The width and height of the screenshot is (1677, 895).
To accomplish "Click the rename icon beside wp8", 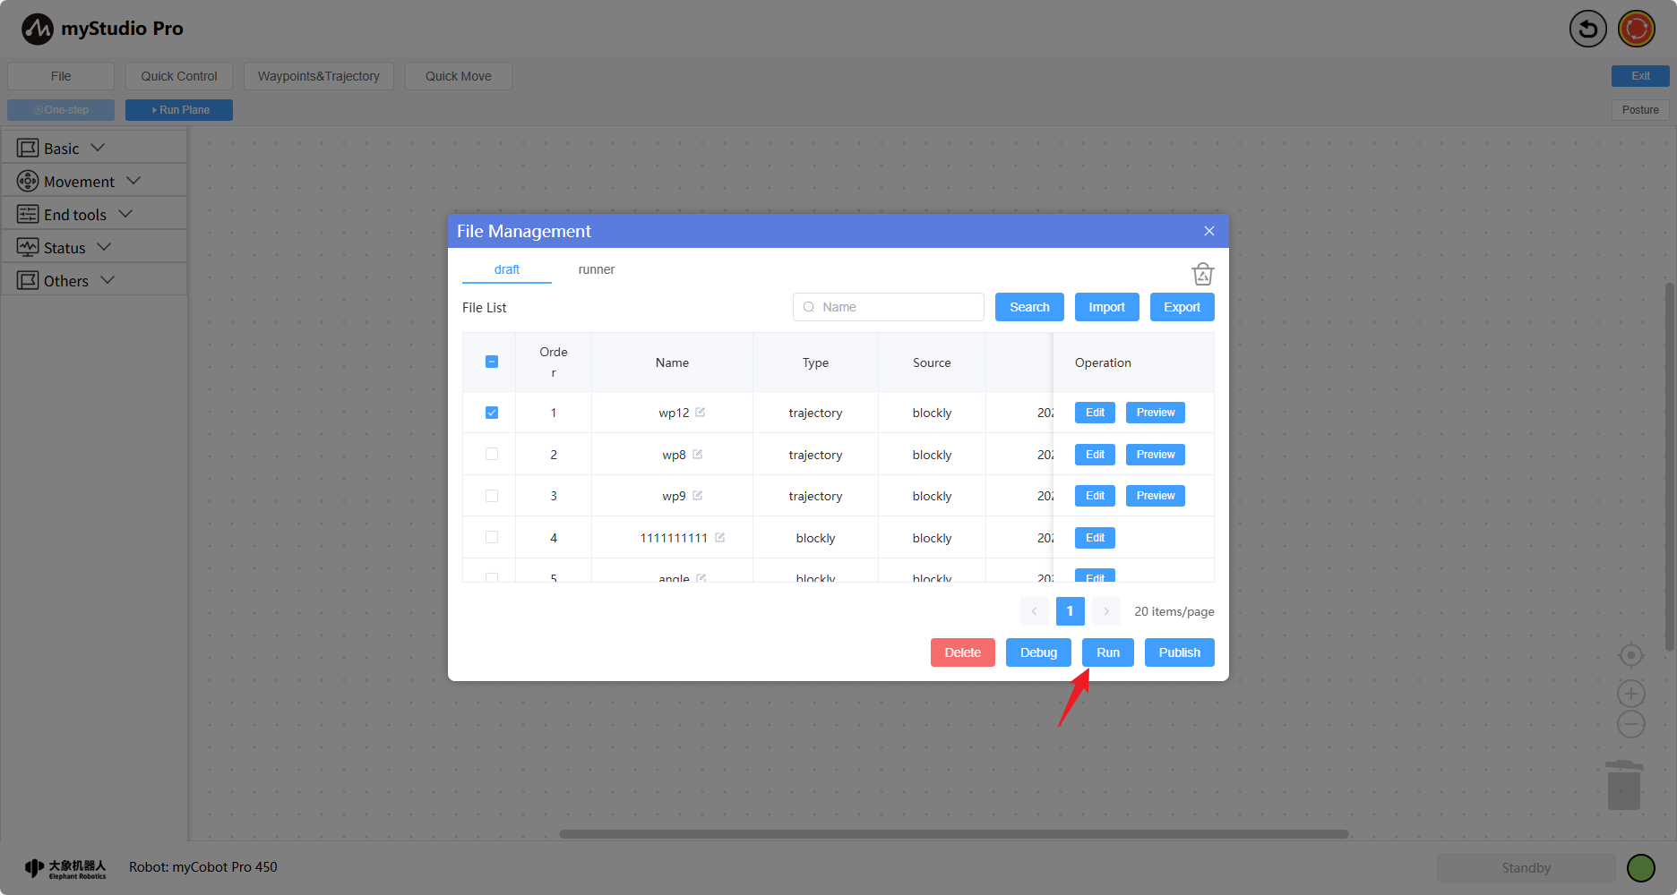I will pyautogui.click(x=698, y=455).
